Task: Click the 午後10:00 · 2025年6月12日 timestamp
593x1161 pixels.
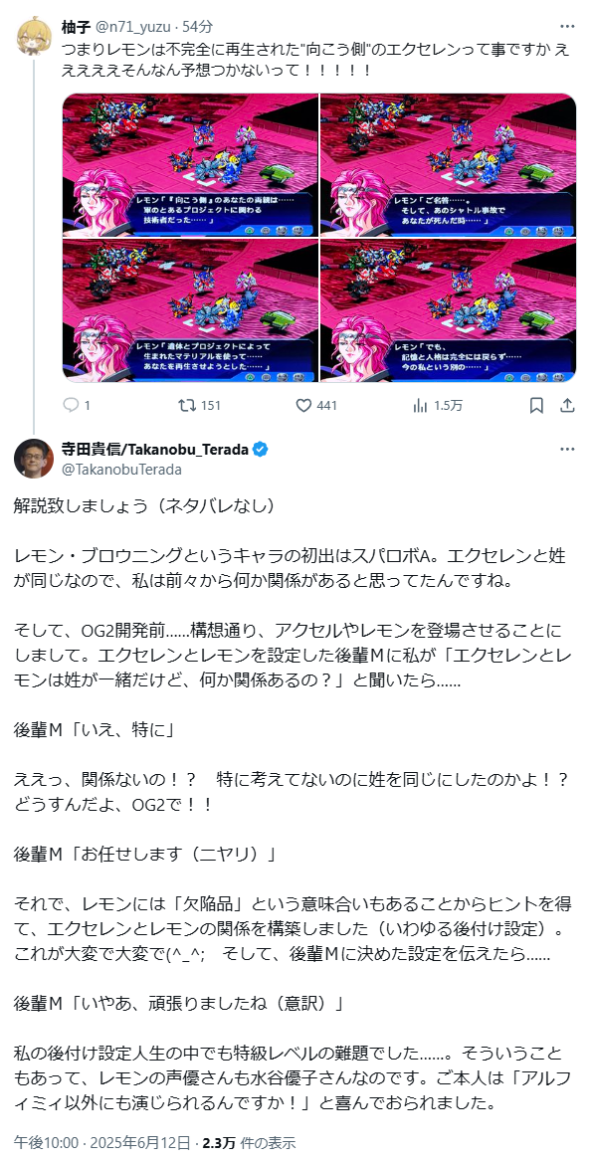Action: [101, 1142]
